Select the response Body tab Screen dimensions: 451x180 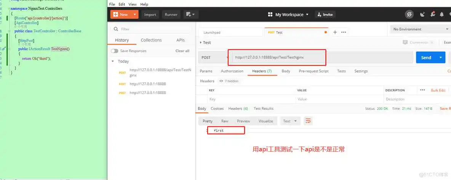pyautogui.click(x=202, y=108)
